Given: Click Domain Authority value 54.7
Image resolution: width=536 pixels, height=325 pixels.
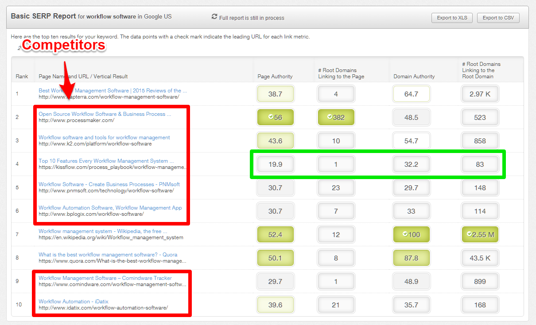Looking at the screenshot, I should [x=411, y=141].
